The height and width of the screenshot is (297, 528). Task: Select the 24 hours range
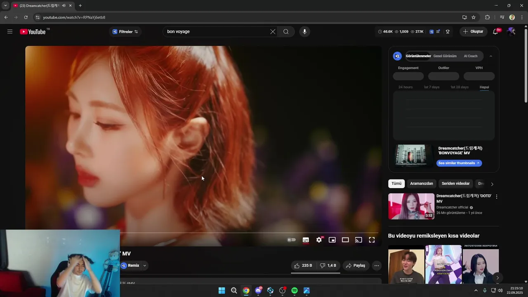coord(405,87)
